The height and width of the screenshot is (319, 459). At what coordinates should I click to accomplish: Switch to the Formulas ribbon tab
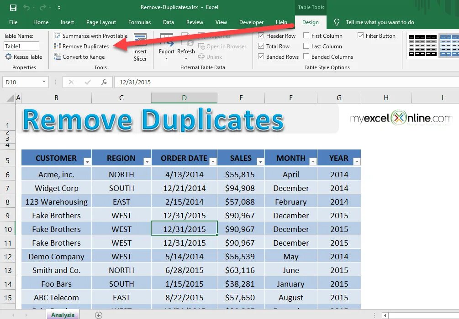pos(139,22)
